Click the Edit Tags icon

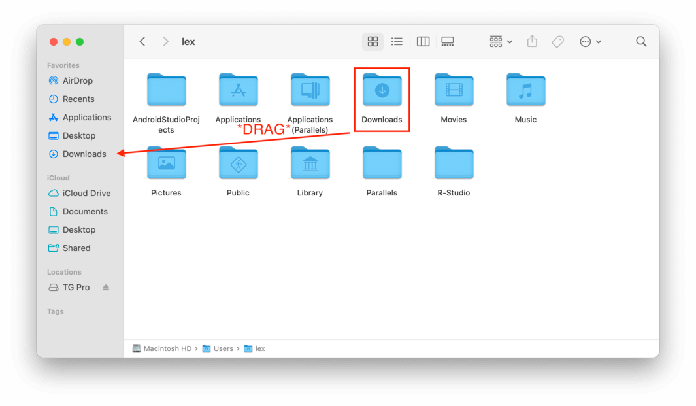point(557,42)
